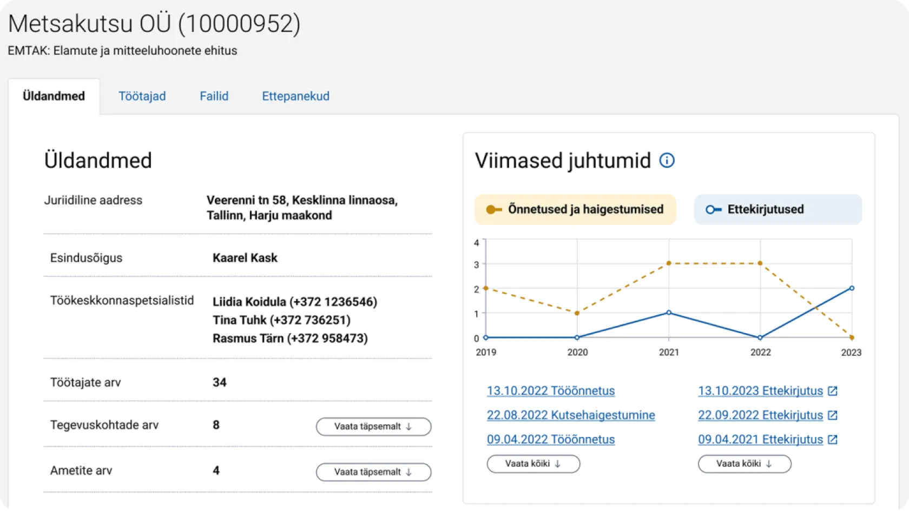The image size is (909, 511).
Task: Click external link icon next to 22.09.2022 Ettekirjutus
Action: pos(833,415)
